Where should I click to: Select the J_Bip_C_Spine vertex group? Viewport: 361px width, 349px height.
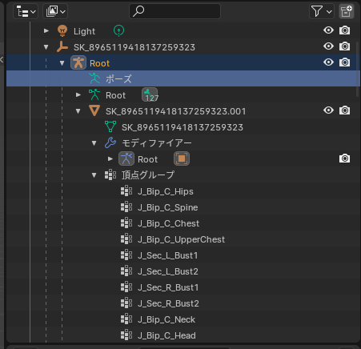[x=167, y=207]
